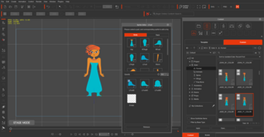The image size is (264, 137).
Task: Pick the first LFoot sprite variation
Action: [131, 83]
